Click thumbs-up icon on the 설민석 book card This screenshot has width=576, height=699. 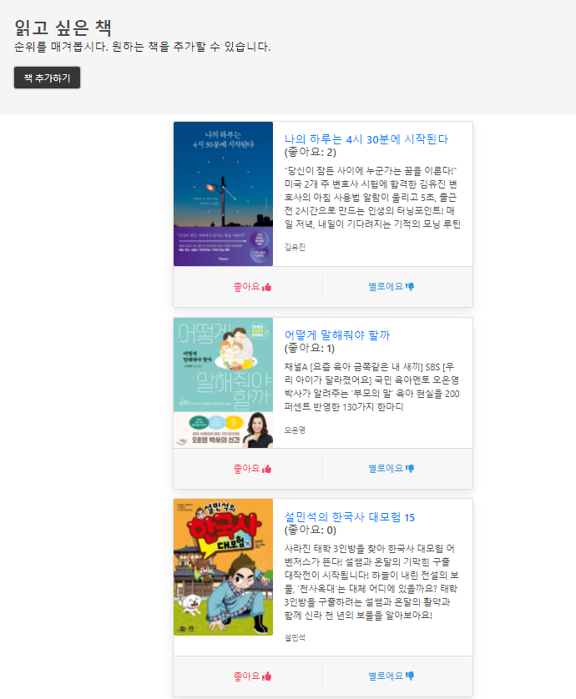(x=267, y=676)
